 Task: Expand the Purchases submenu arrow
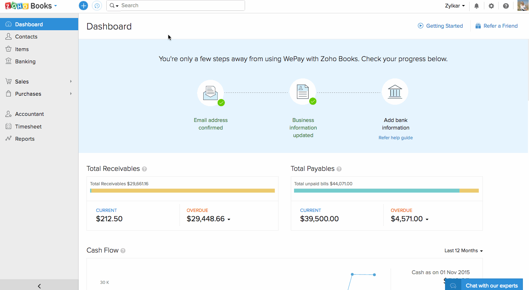coord(71,94)
